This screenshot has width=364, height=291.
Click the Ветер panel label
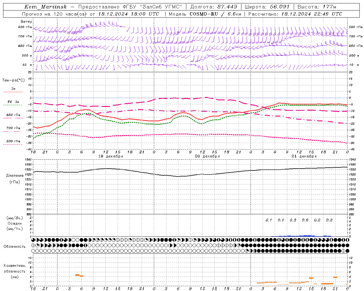click(x=26, y=22)
